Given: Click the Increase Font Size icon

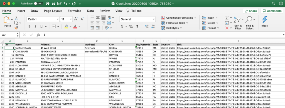Looking at the screenshot, I should click(76, 19).
